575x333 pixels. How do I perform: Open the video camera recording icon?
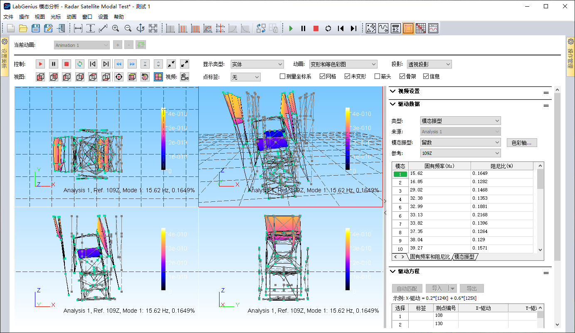click(x=185, y=77)
